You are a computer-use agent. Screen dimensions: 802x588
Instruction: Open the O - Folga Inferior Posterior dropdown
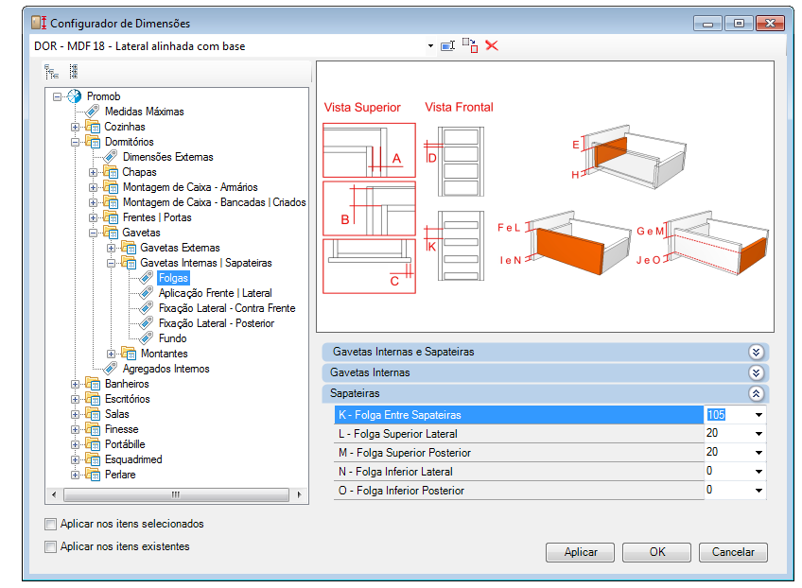pyautogui.click(x=758, y=491)
